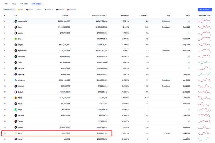
Task: Switch to the 衍生品 tab
Action: tap(14, 4)
